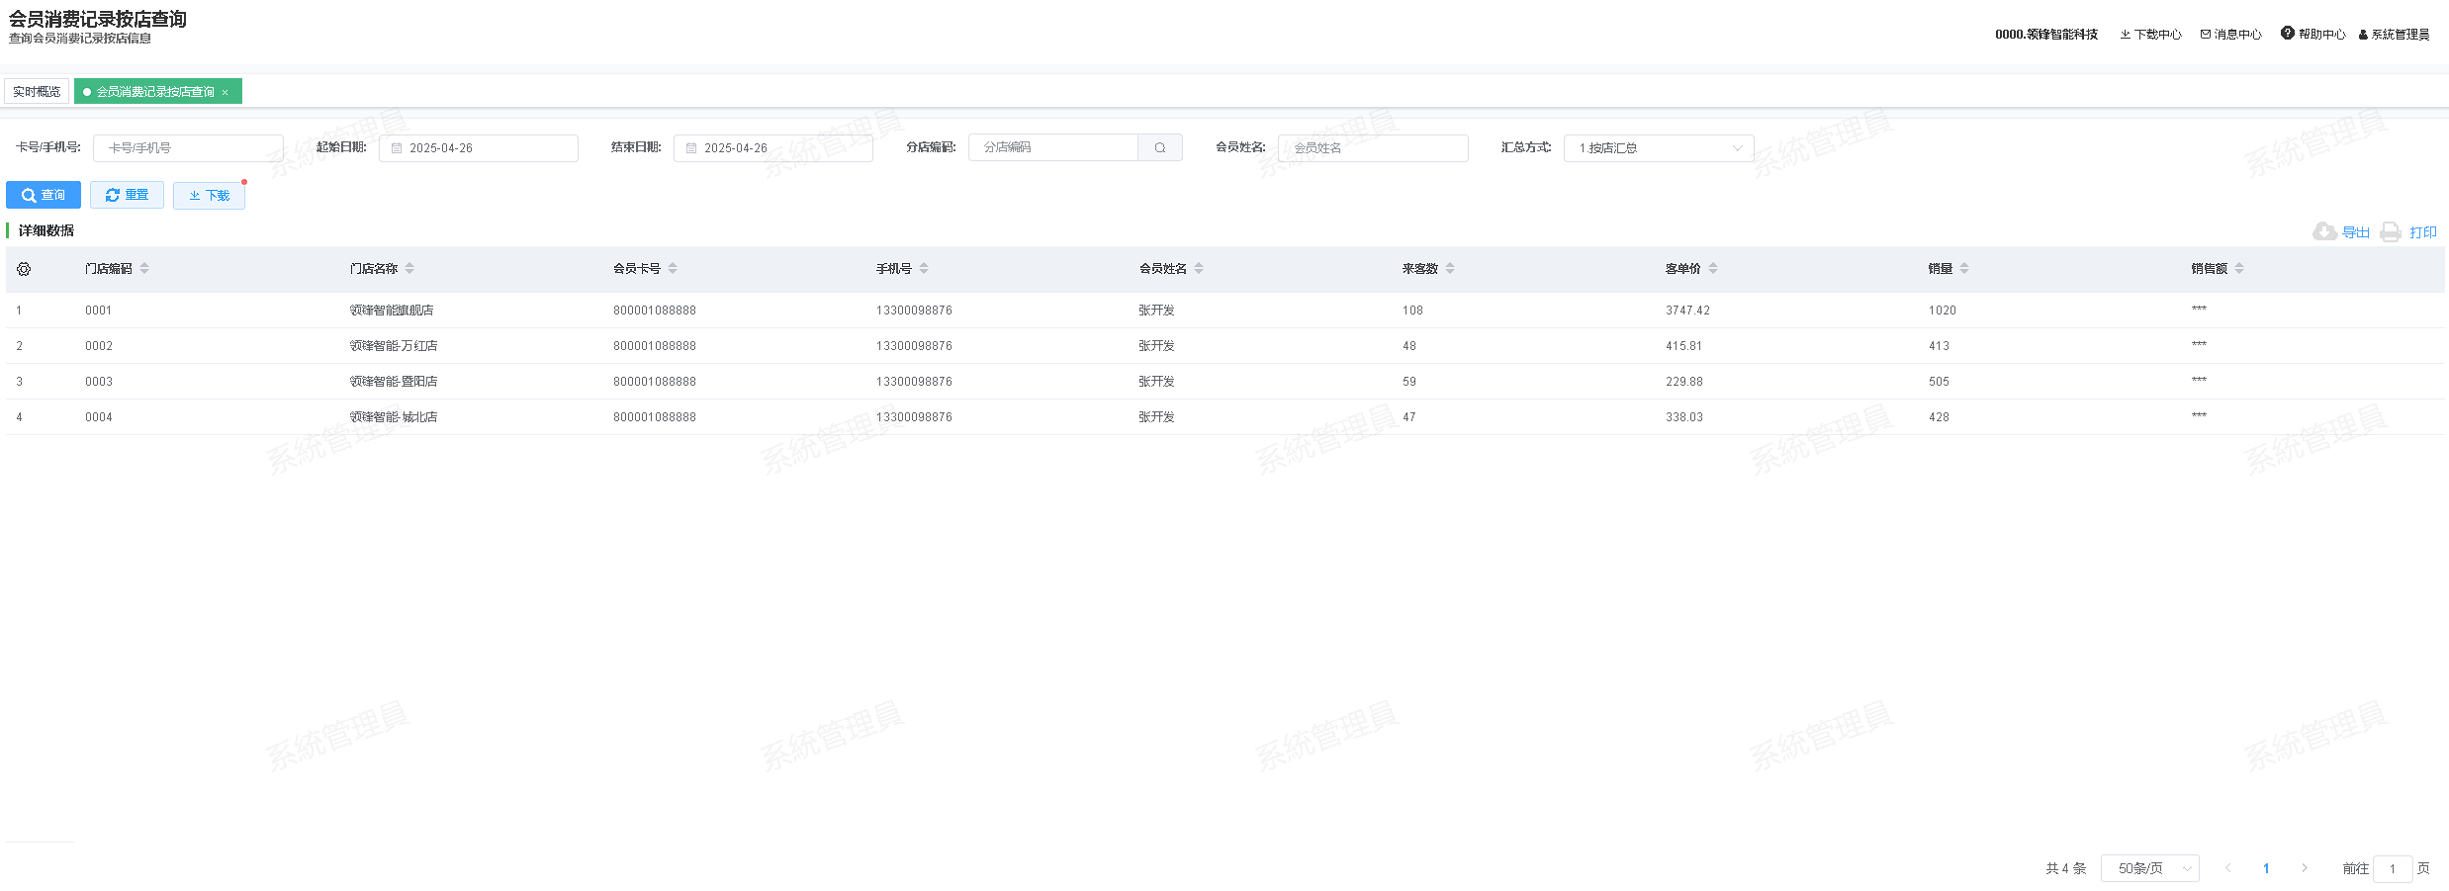Click the 打印 printer icon
2449x891 pixels.
pos(2391,232)
